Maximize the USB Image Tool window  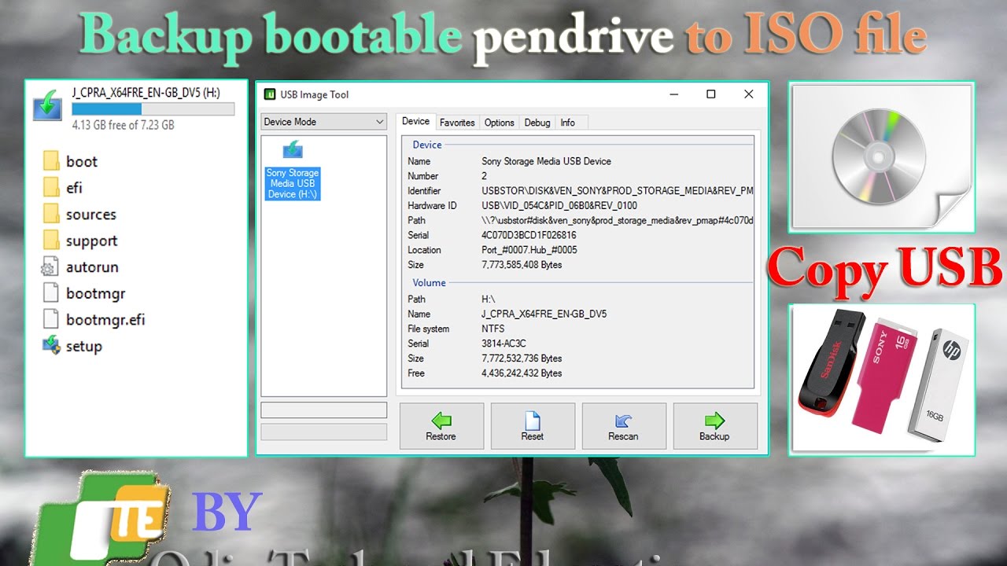click(x=711, y=94)
